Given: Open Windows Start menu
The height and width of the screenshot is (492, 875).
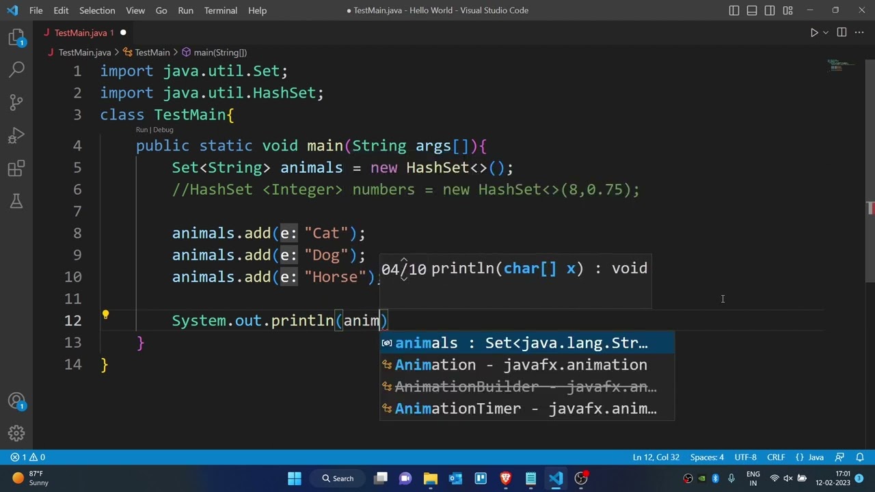Looking at the screenshot, I should [295, 478].
